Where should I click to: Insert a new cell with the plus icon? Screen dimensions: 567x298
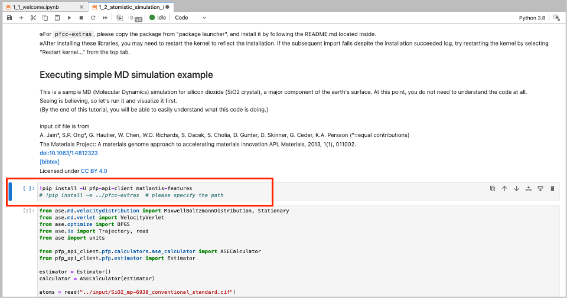click(x=21, y=18)
